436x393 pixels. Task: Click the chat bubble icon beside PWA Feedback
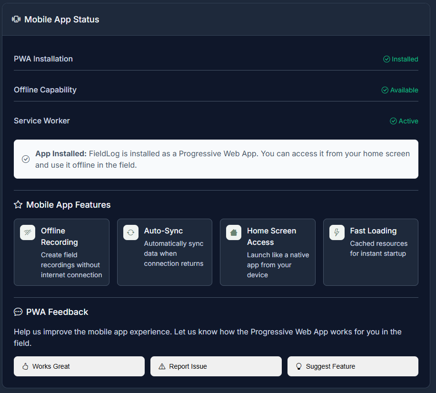point(18,312)
